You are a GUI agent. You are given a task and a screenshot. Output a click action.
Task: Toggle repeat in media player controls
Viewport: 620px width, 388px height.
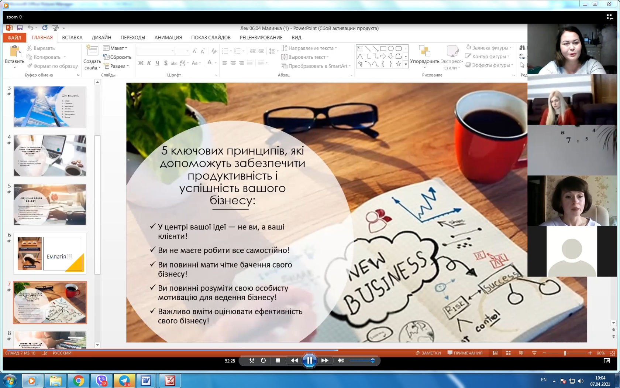click(263, 360)
